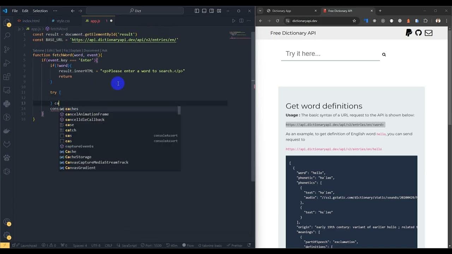The width and height of the screenshot is (452, 254).
Task: Open the Python extension panel
Action: 7,104
